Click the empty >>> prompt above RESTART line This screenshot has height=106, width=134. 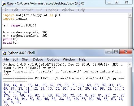[x=6, y=75]
